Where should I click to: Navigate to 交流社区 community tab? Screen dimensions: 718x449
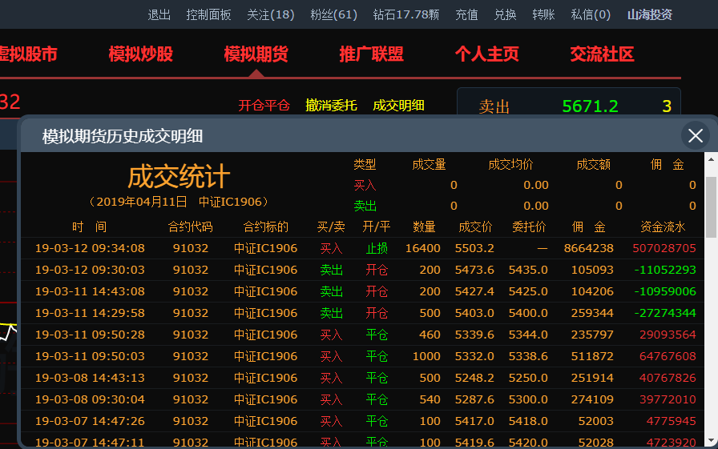point(603,54)
